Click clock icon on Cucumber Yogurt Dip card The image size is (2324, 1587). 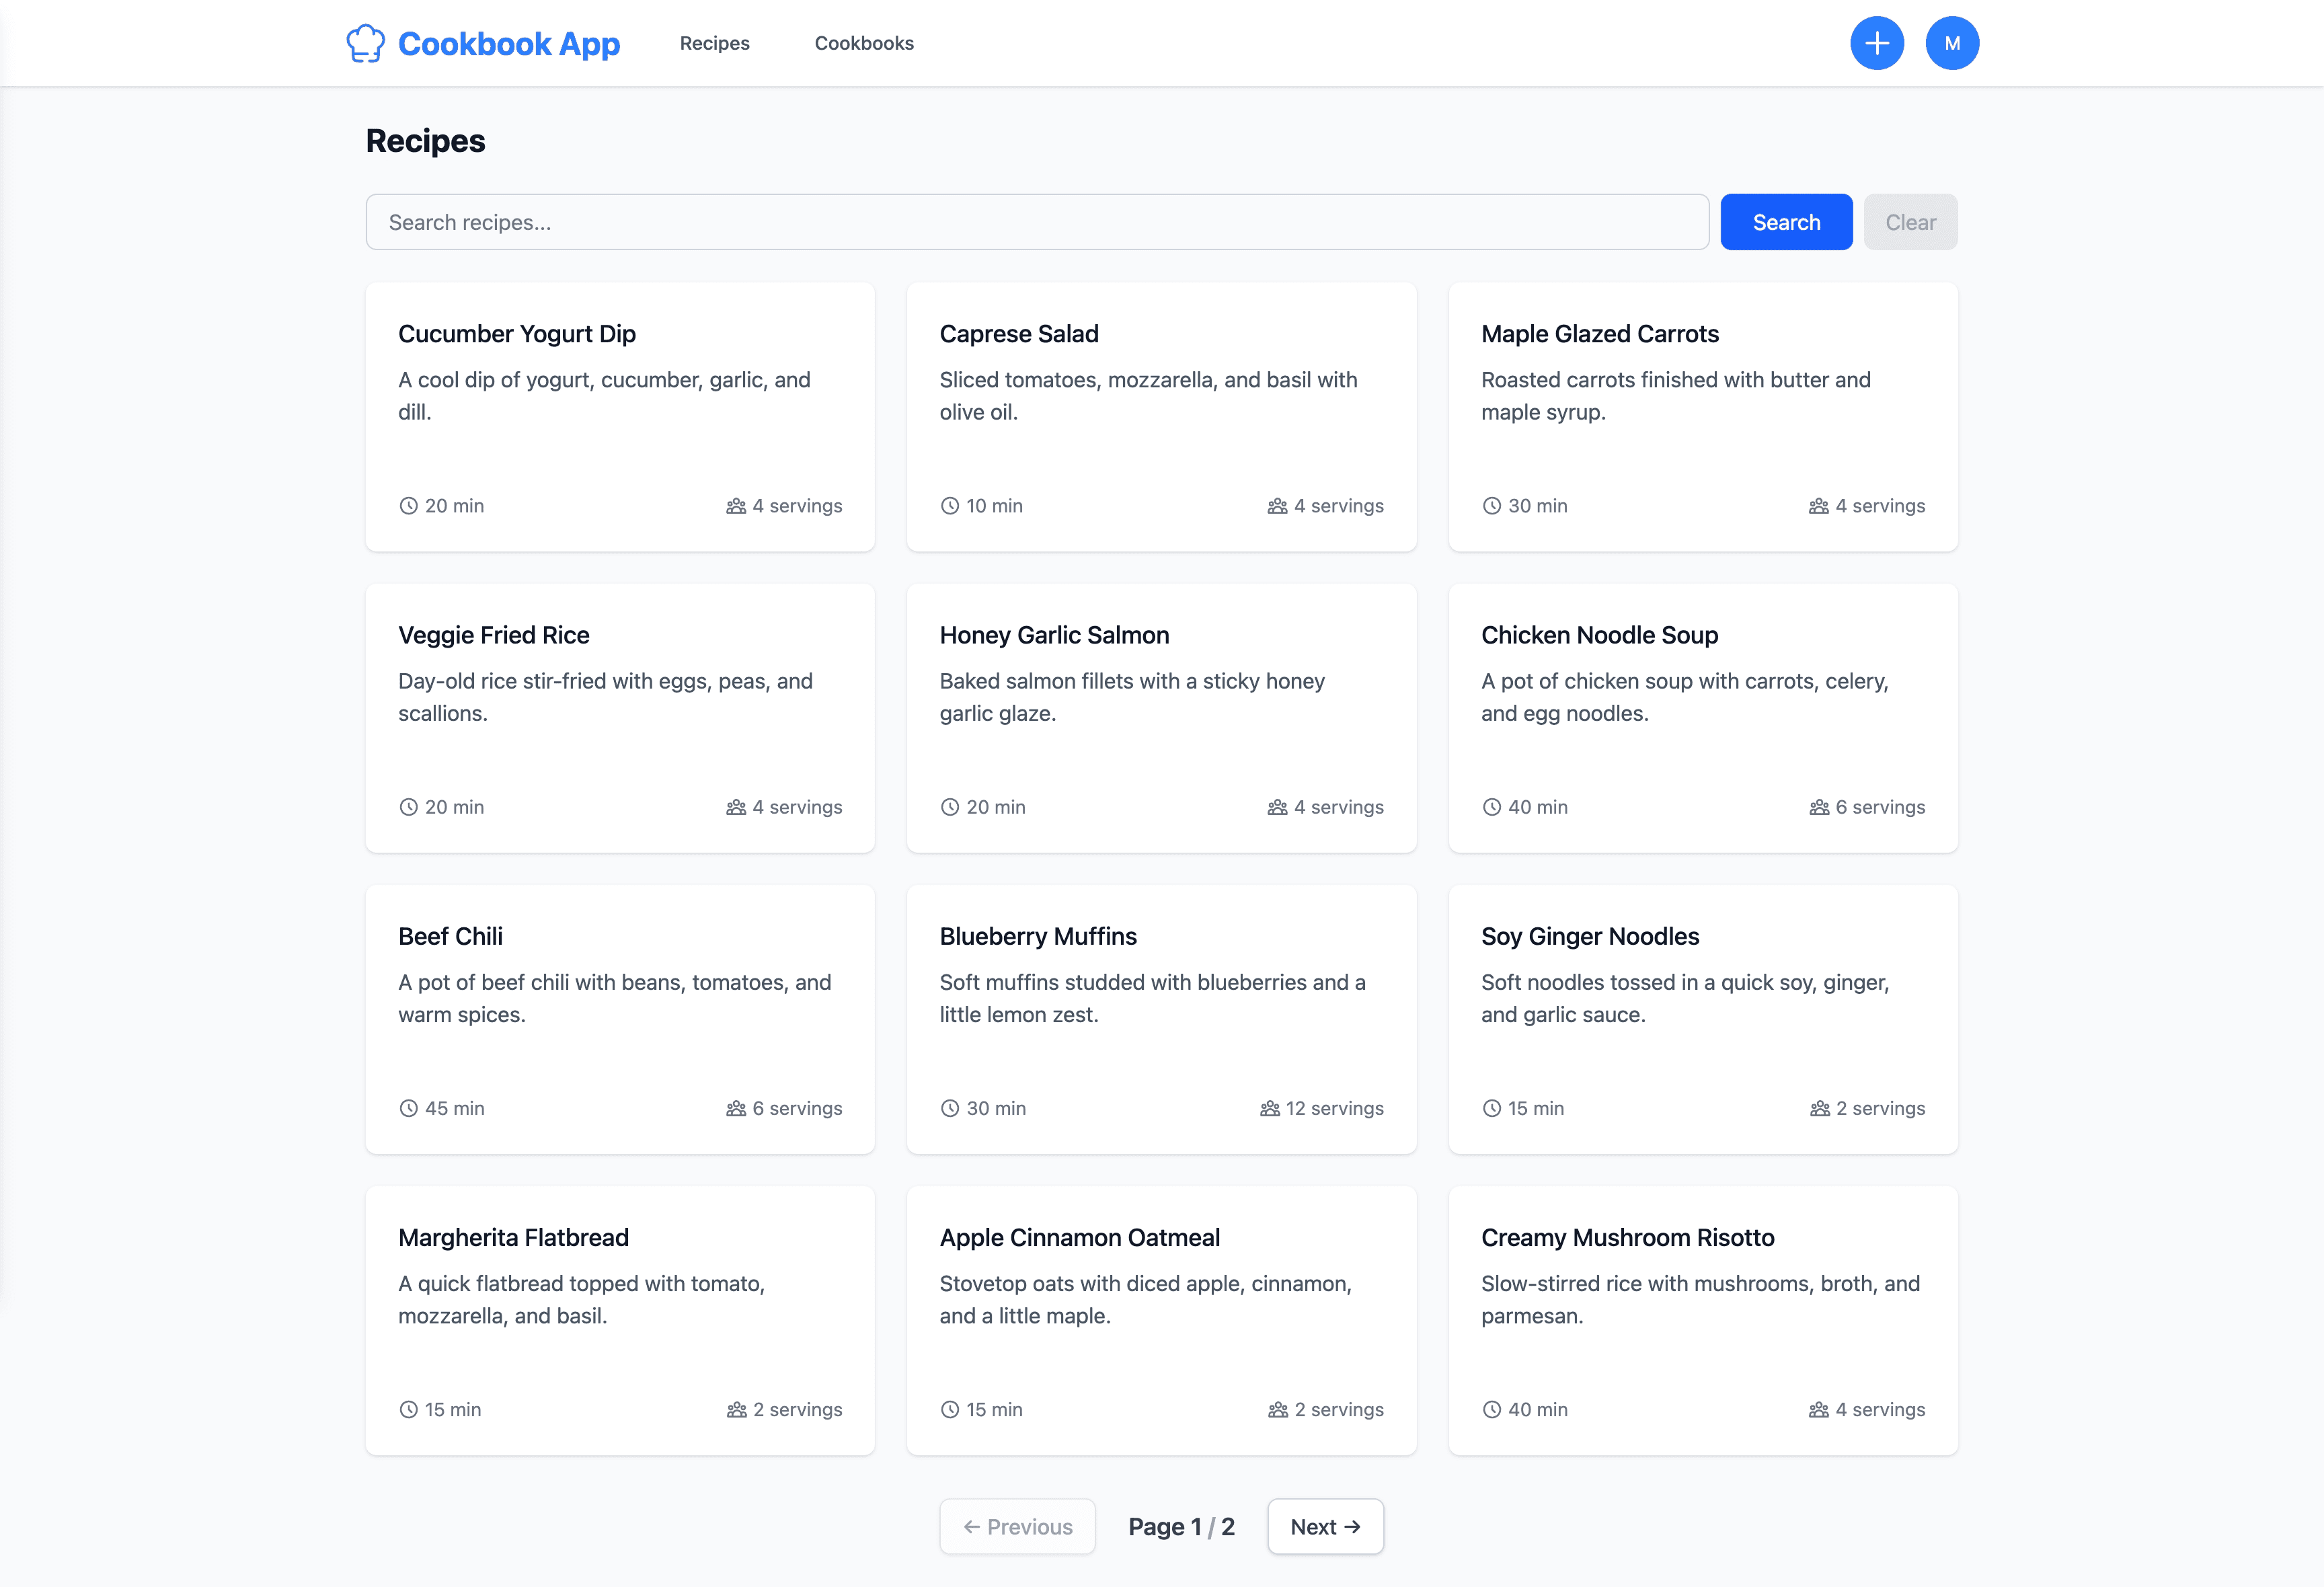click(x=408, y=506)
